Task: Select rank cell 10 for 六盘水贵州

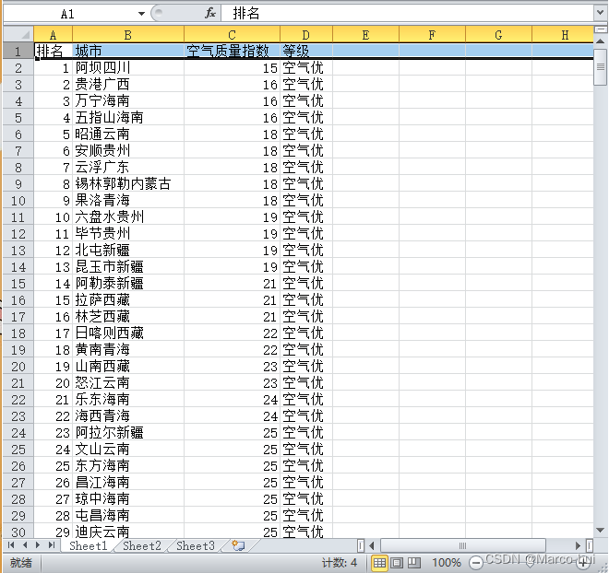Action: [x=54, y=217]
